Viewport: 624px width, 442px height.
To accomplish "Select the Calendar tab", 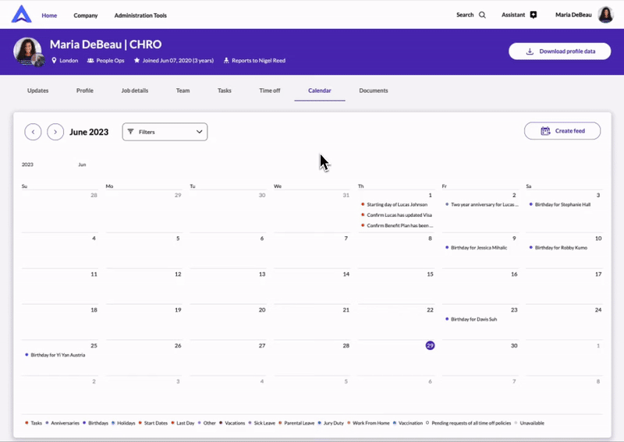I will point(320,90).
